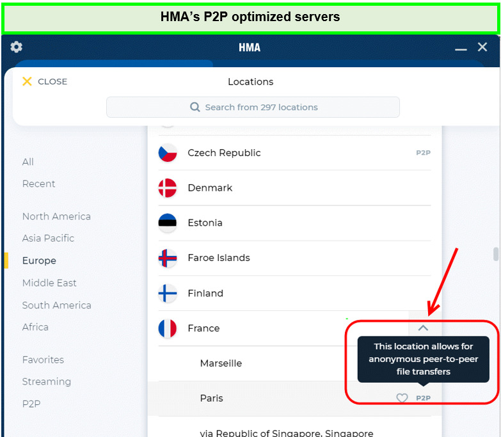Search from 297 locations field
The image size is (501, 437).
(253, 107)
